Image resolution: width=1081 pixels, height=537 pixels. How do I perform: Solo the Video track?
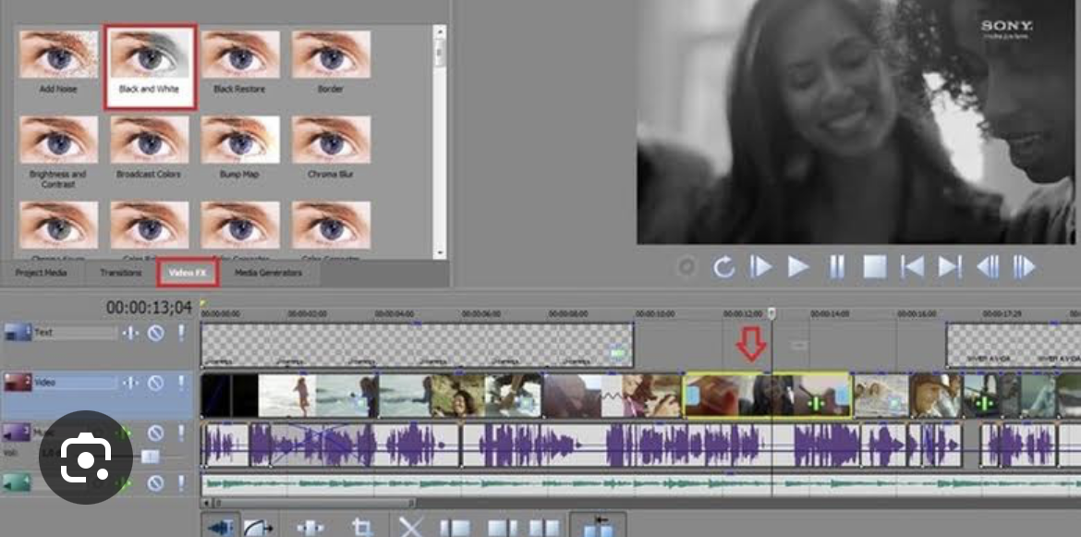(181, 384)
